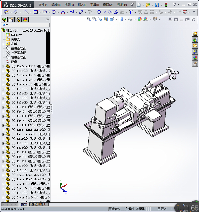The height and width of the screenshot is (212, 199).
Task: Open the Help question mark icon
Action: (x=174, y=5)
